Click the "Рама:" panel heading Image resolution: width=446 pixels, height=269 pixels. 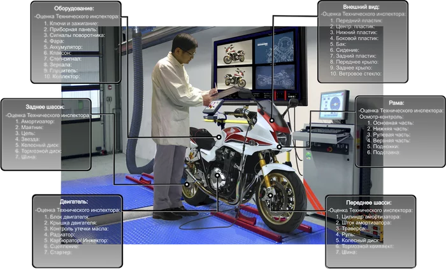coord(396,103)
